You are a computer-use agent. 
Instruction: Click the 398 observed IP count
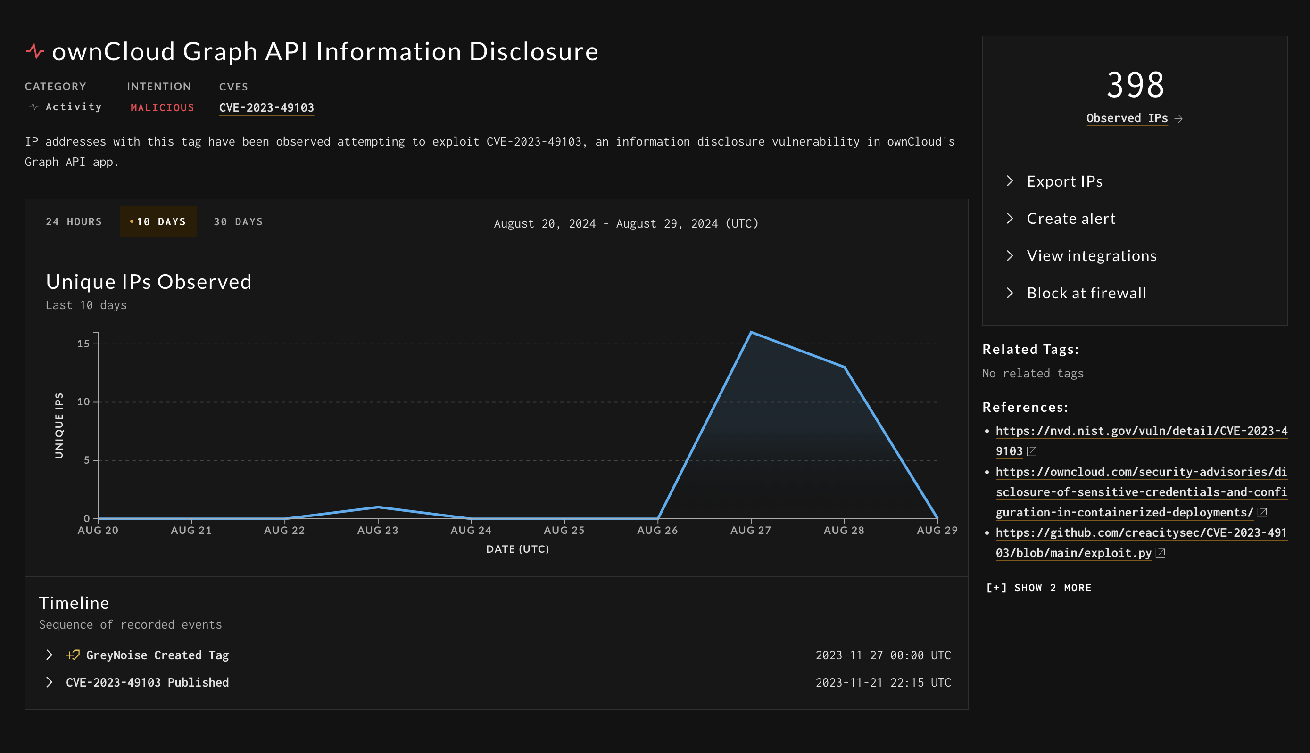pos(1135,85)
